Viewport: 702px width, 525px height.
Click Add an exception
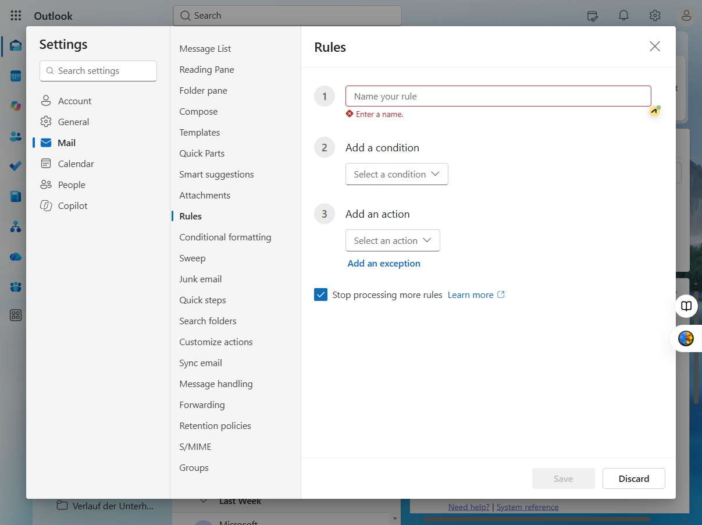(x=384, y=263)
